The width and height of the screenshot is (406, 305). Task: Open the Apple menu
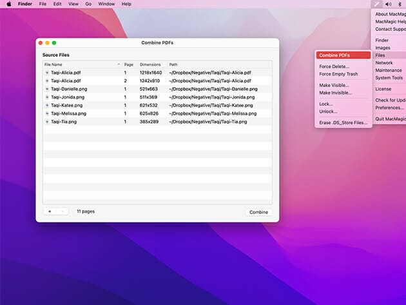(9, 4)
